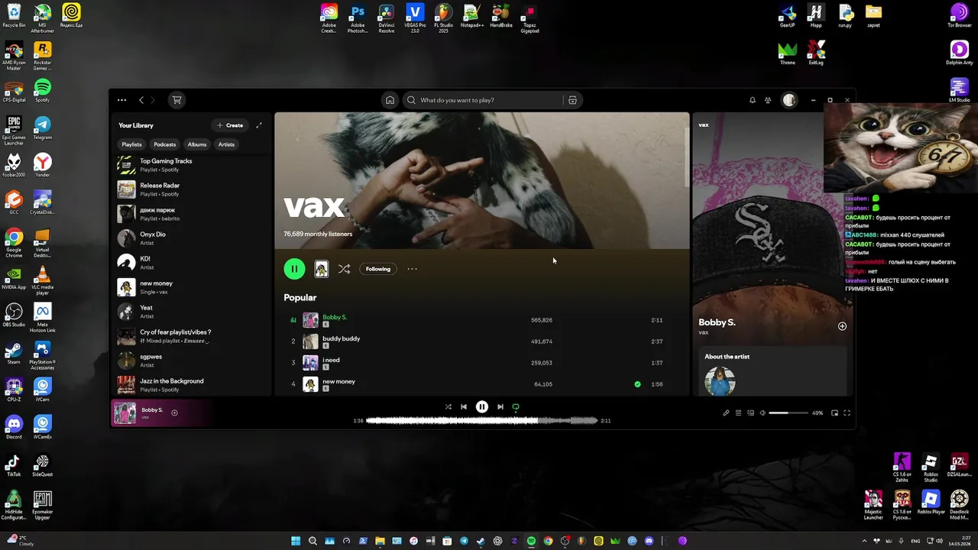
Task: Open Top Gaming Tracks playlist
Action: (x=191, y=165)
